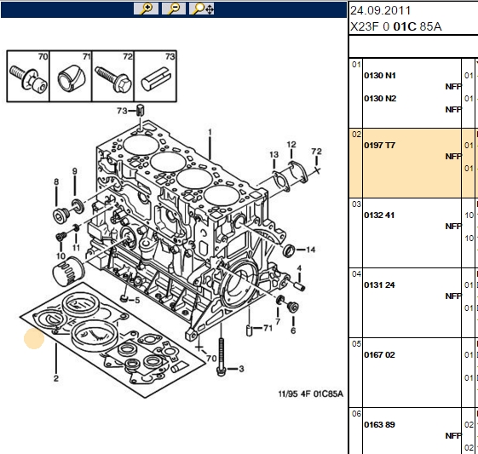Click NFP label in 0132 41 row
Image resolution: width=478 pixels, height=454 pixels.
click(453, 227)
